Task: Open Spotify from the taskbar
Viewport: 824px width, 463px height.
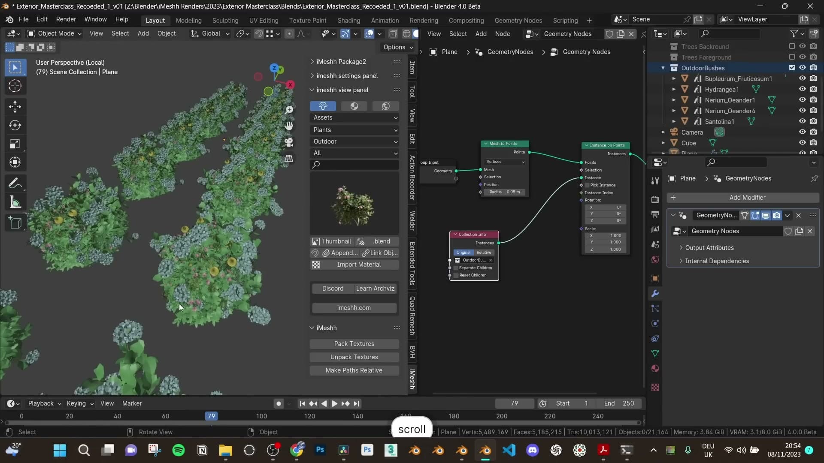Action: (179, 450)
